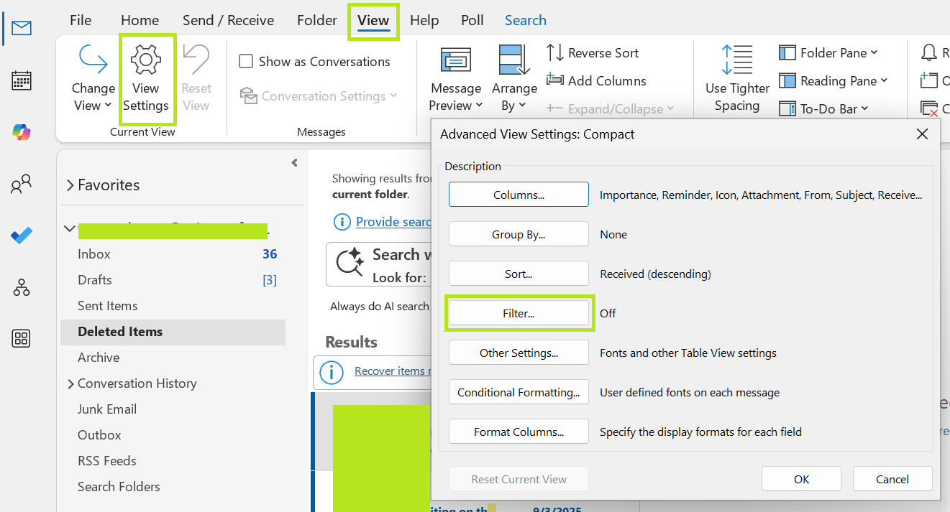Click the Format Columns... button

point(519,432)
